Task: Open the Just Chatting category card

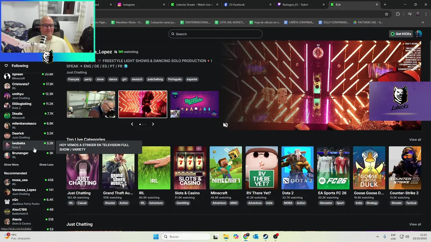Action: point(82,168)
